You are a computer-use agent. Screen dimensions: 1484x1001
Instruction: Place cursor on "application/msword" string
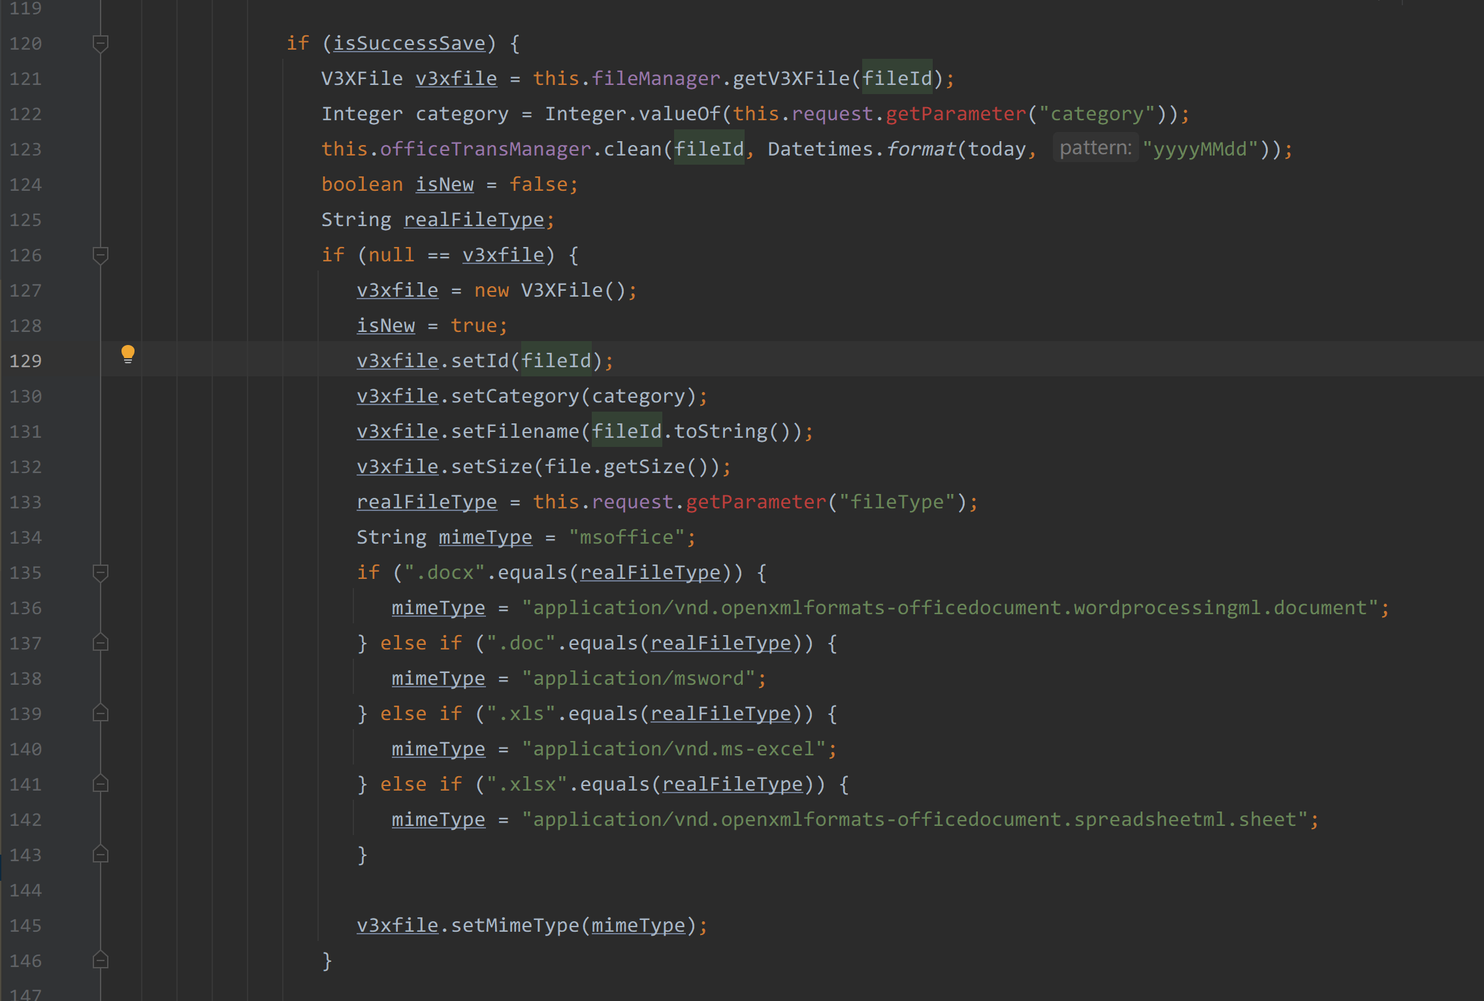point(639,679)
